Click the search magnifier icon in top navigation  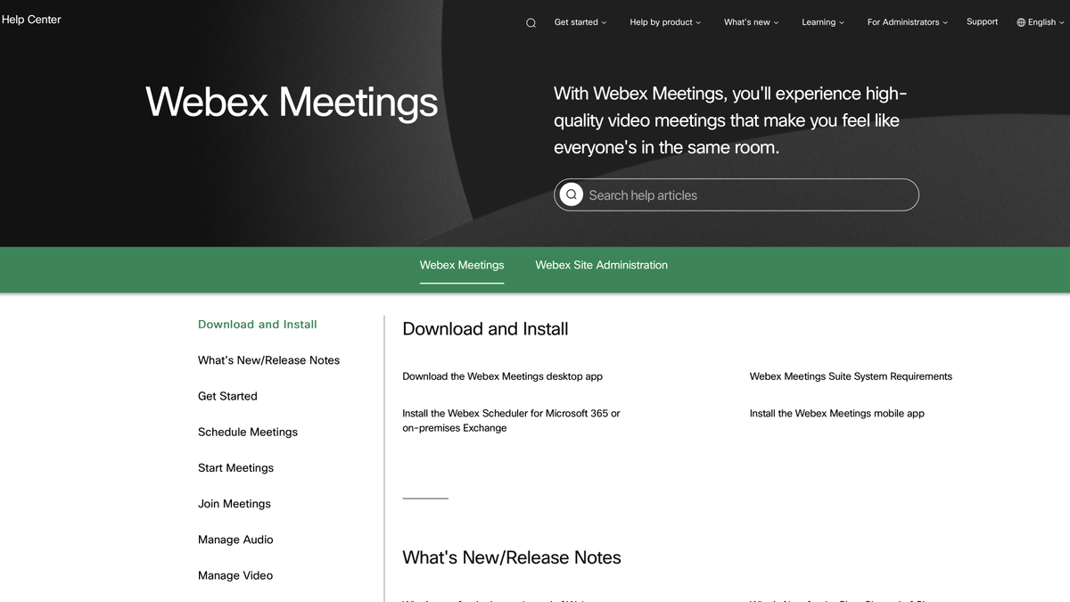click(531, 21)
